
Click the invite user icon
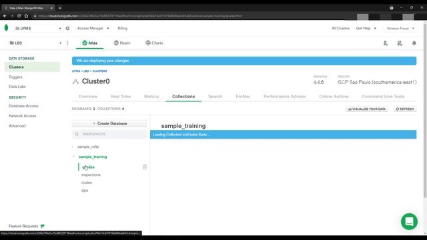[386, 43]
